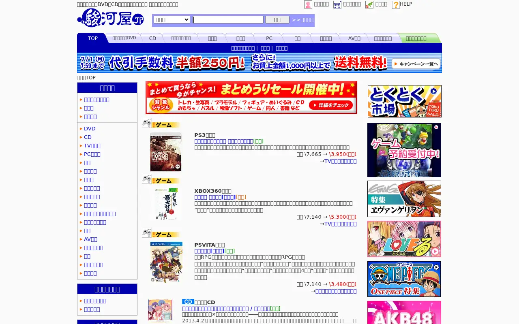Open the anime CD cover thumbnail
This screenshot has width=519, height=324.
pyautogui.click(x=160, y=311)
